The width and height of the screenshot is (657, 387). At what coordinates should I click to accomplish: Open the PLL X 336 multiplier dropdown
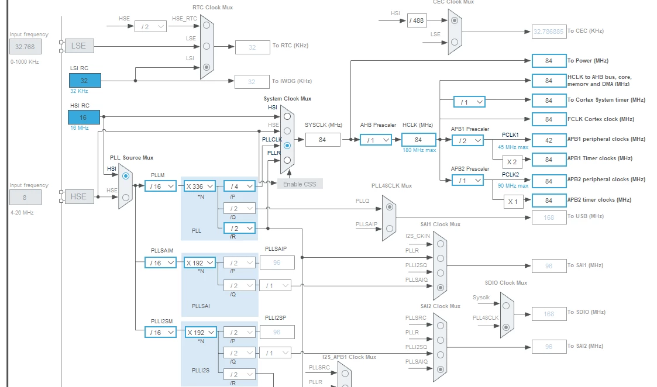click(200, 186)
